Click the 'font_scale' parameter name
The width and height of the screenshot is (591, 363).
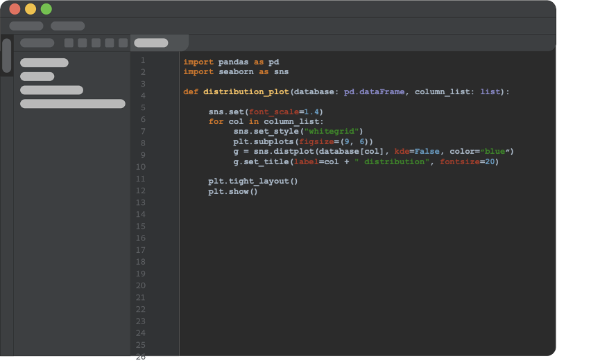(x=273, y=112)
